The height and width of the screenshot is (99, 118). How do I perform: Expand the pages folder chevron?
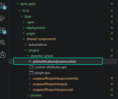pyautogui.click(x=24, y=33)
